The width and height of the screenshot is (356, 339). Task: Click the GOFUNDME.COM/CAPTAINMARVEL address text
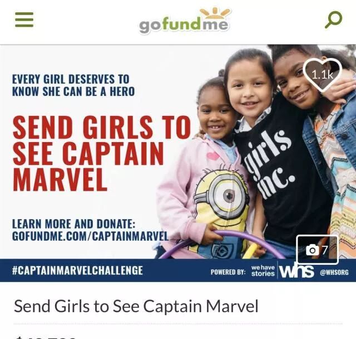pyautogui.click(x=90, y=236)
